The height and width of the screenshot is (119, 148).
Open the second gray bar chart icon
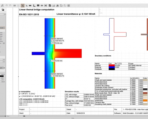point(54,6)
